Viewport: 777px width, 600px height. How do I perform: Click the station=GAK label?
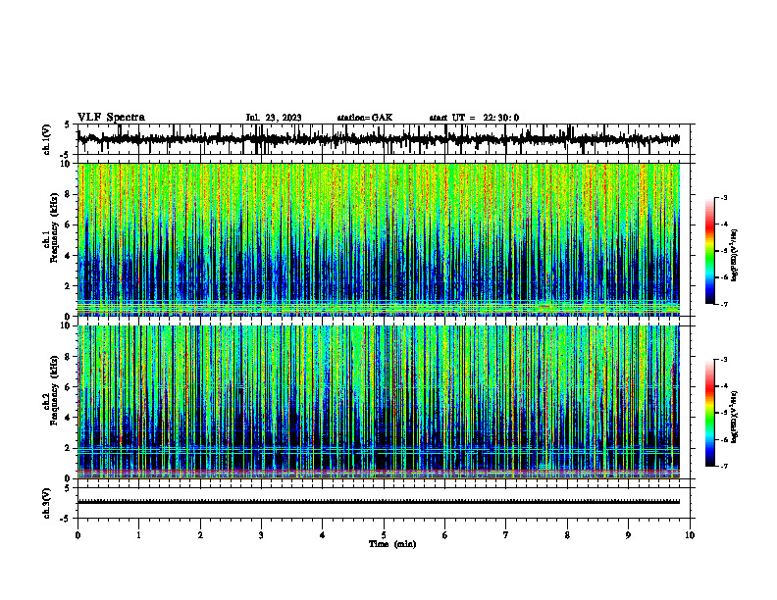[365, 118]
